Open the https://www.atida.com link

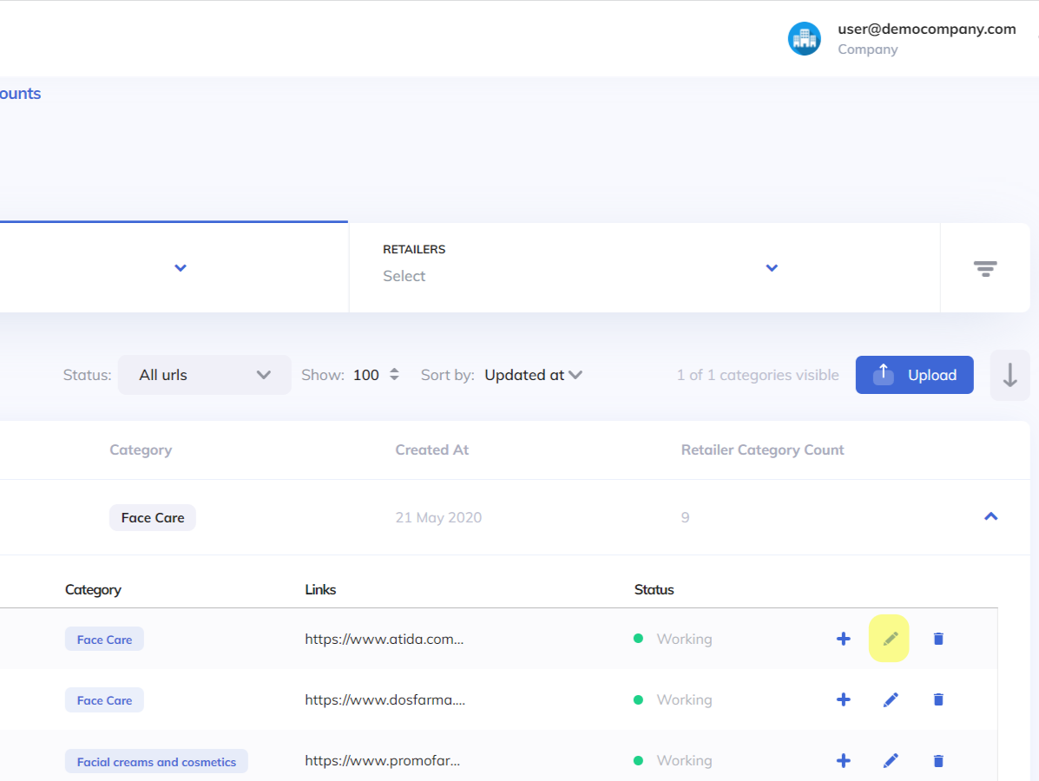coord(384,639)
